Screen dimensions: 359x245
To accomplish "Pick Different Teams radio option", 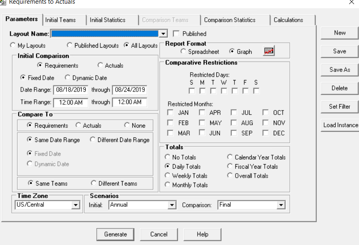I will coord(94,183).
